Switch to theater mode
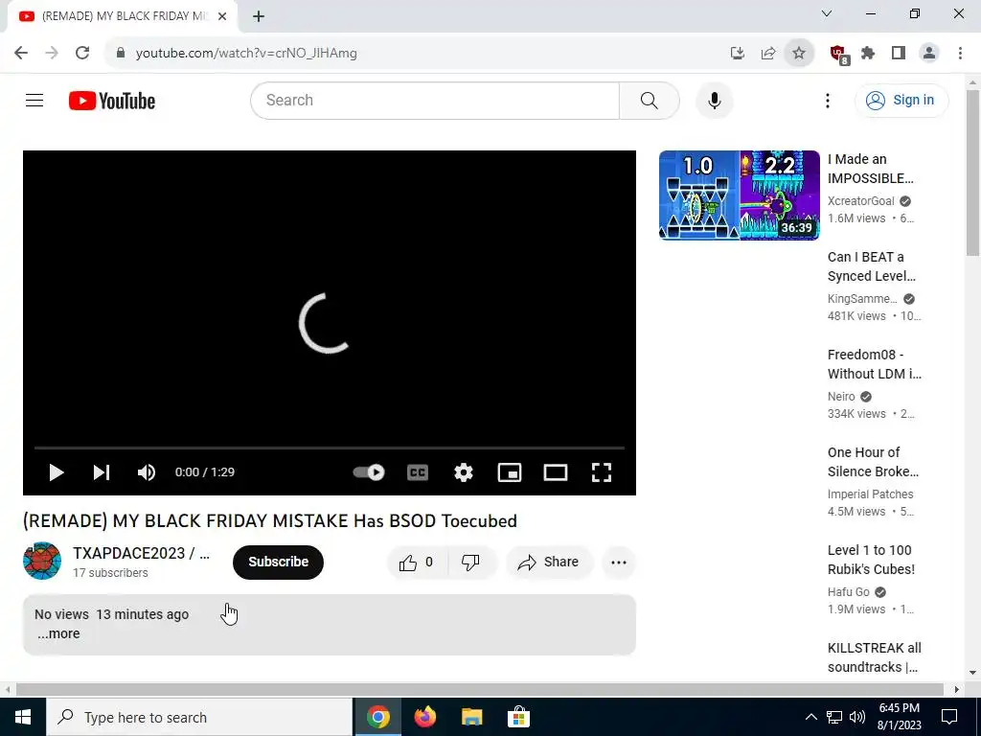The image size is (981, 736). point(555,472)
